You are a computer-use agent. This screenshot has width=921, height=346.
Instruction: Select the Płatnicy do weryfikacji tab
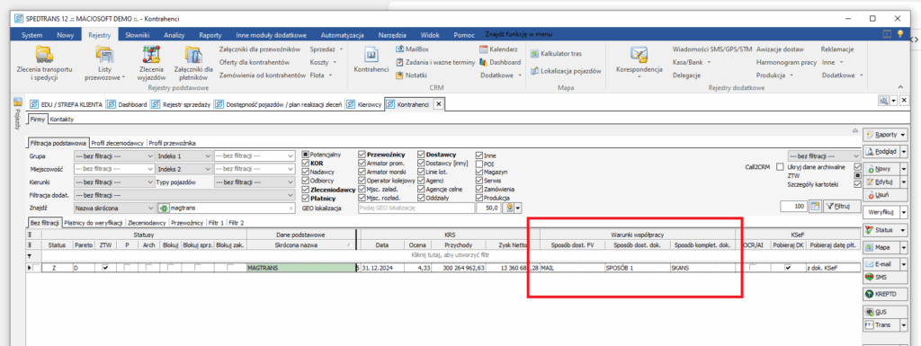(x=94, y=223)
